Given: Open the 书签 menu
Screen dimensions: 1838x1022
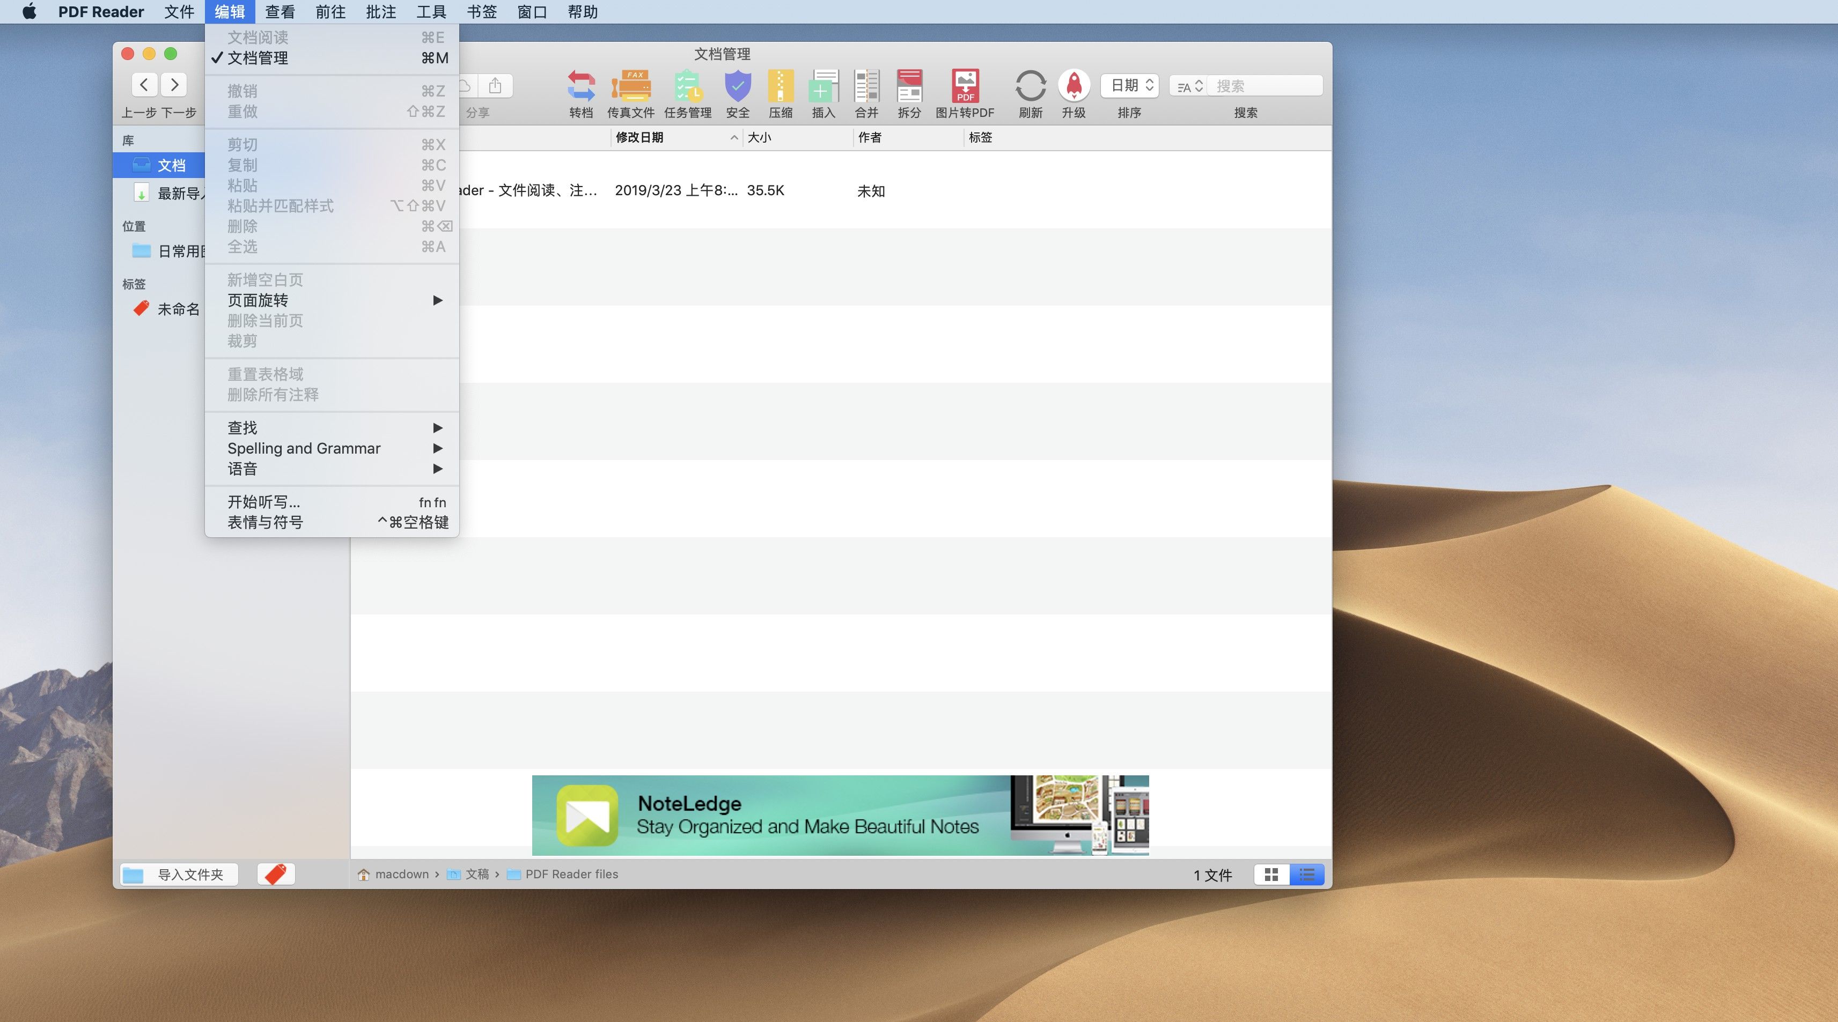Looking at the screenshot, I should point(482,11).
